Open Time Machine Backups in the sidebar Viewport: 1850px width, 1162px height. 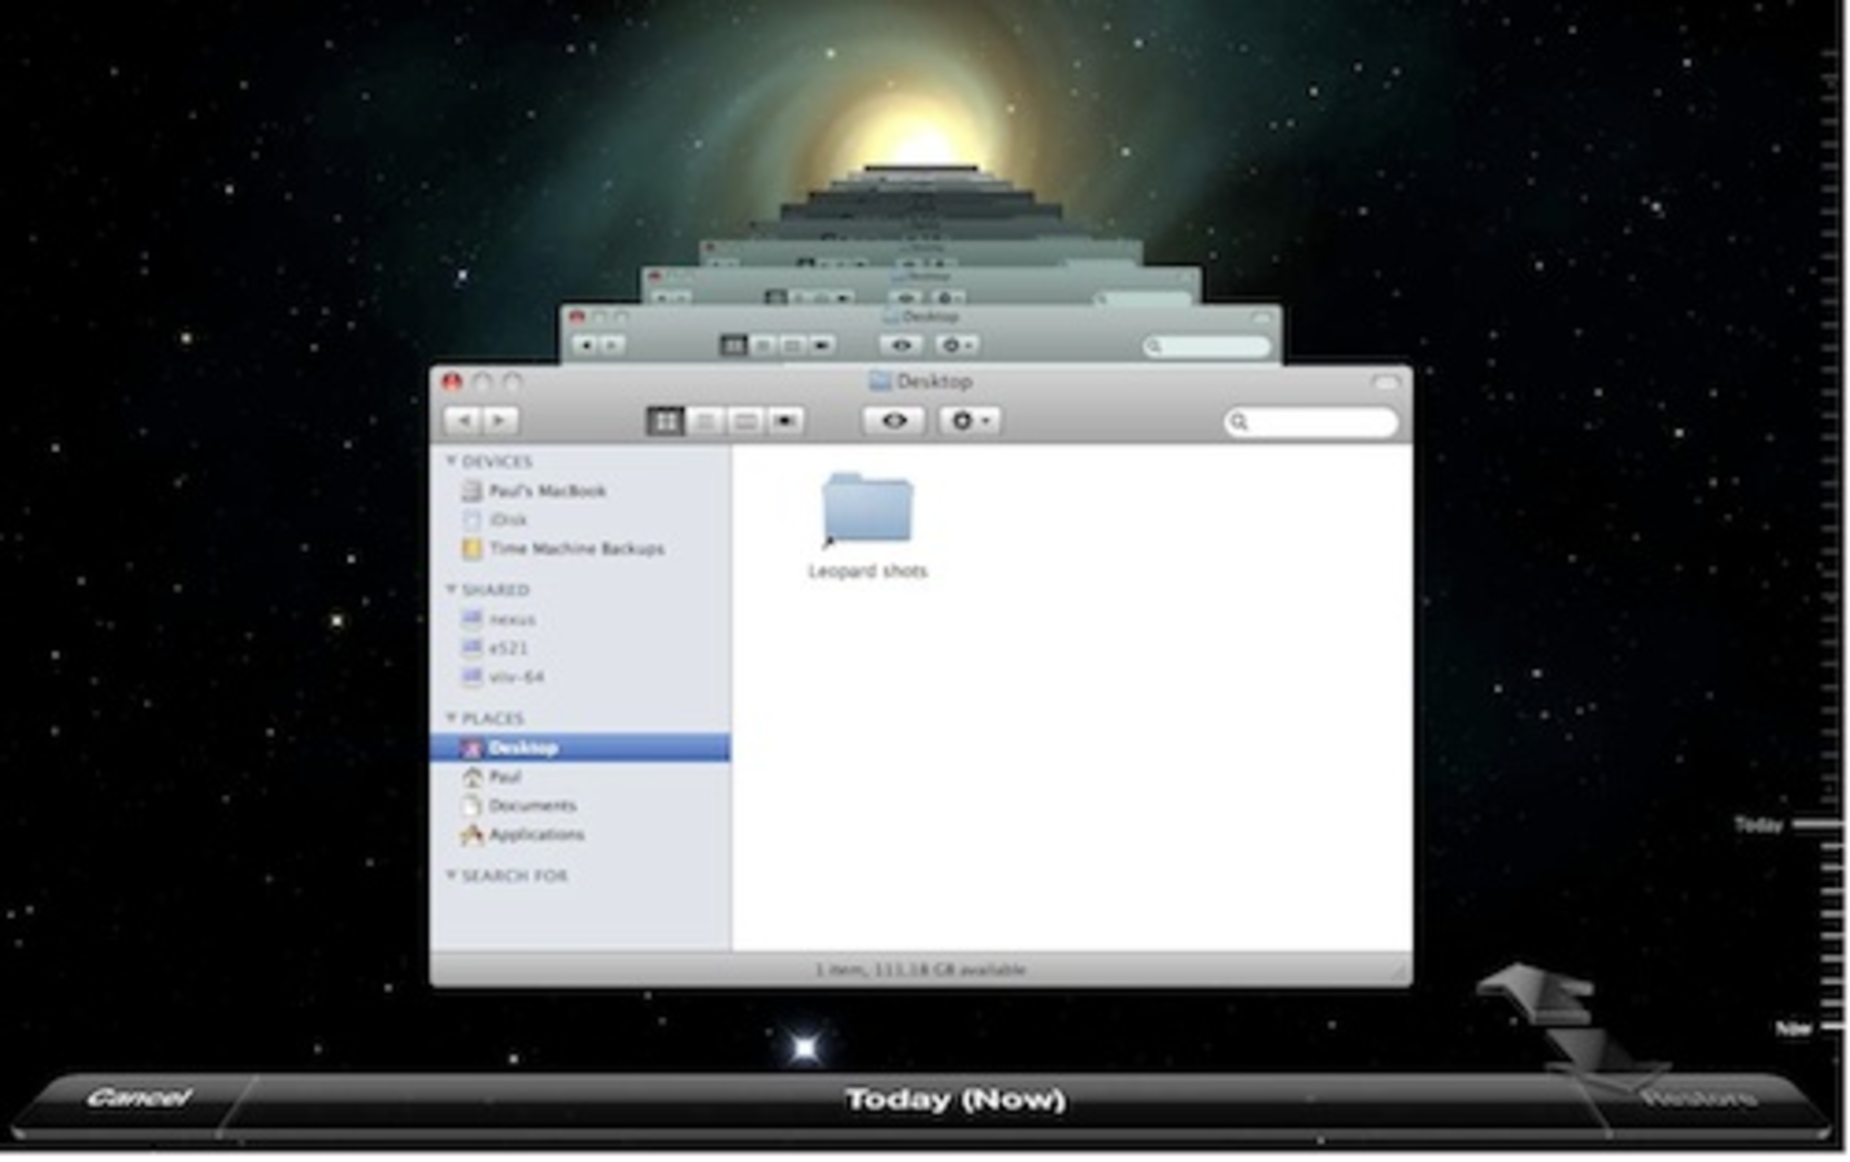pyautogui.click(x=574, y=548)
